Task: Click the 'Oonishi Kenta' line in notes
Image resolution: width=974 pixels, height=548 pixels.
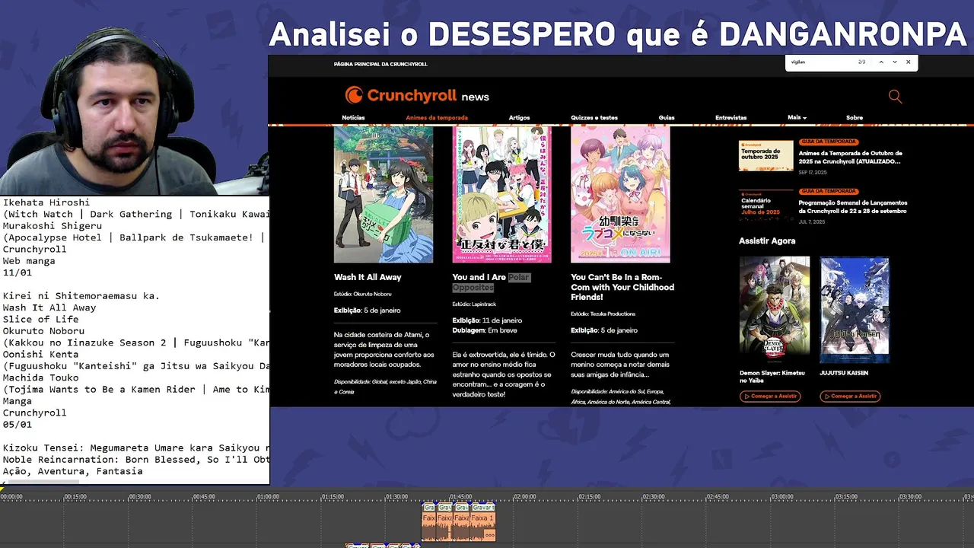Action: tap(40, 355)
